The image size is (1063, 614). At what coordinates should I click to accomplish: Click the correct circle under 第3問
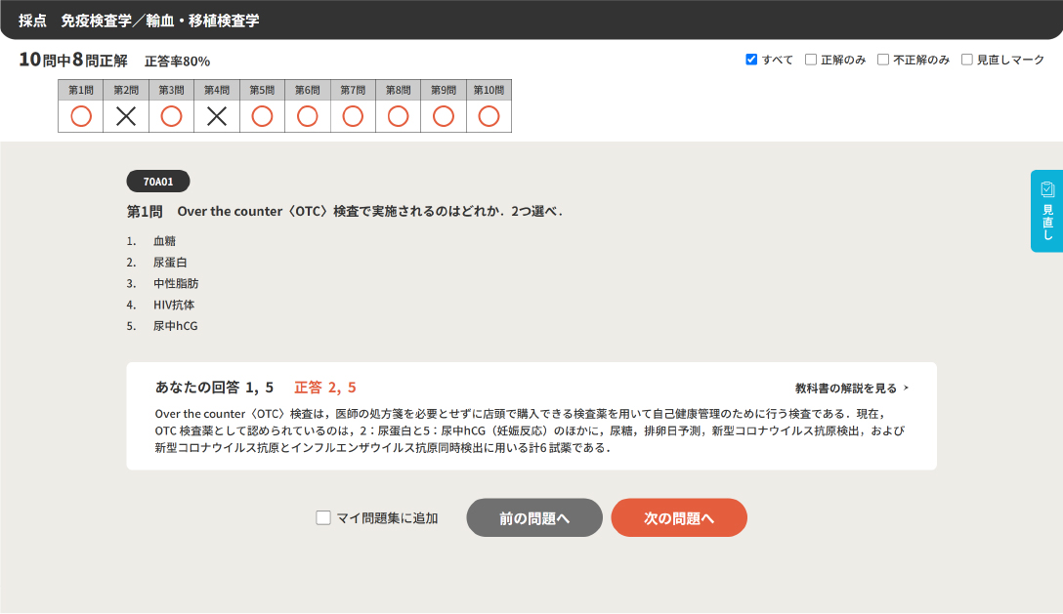pos(171,116)
